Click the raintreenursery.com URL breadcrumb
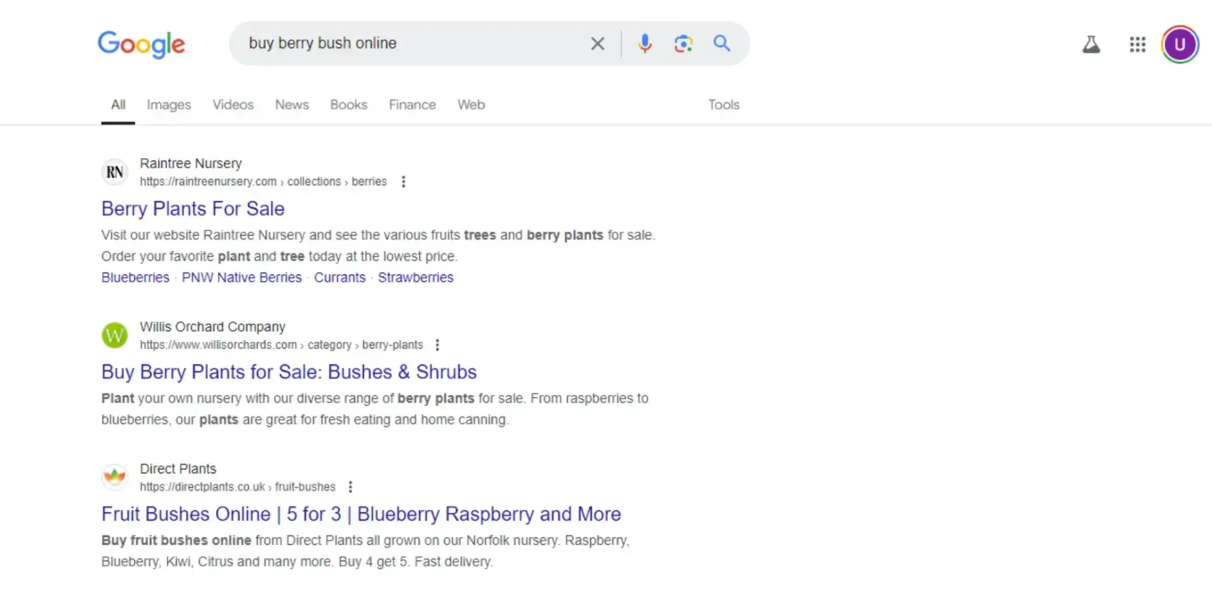1212x594 pixels. (x=263, y=182)
